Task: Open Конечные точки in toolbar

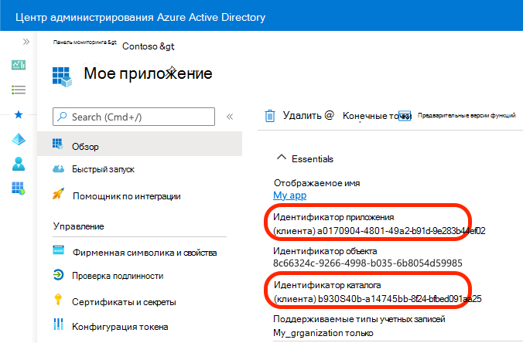Action: pos(377,116)
